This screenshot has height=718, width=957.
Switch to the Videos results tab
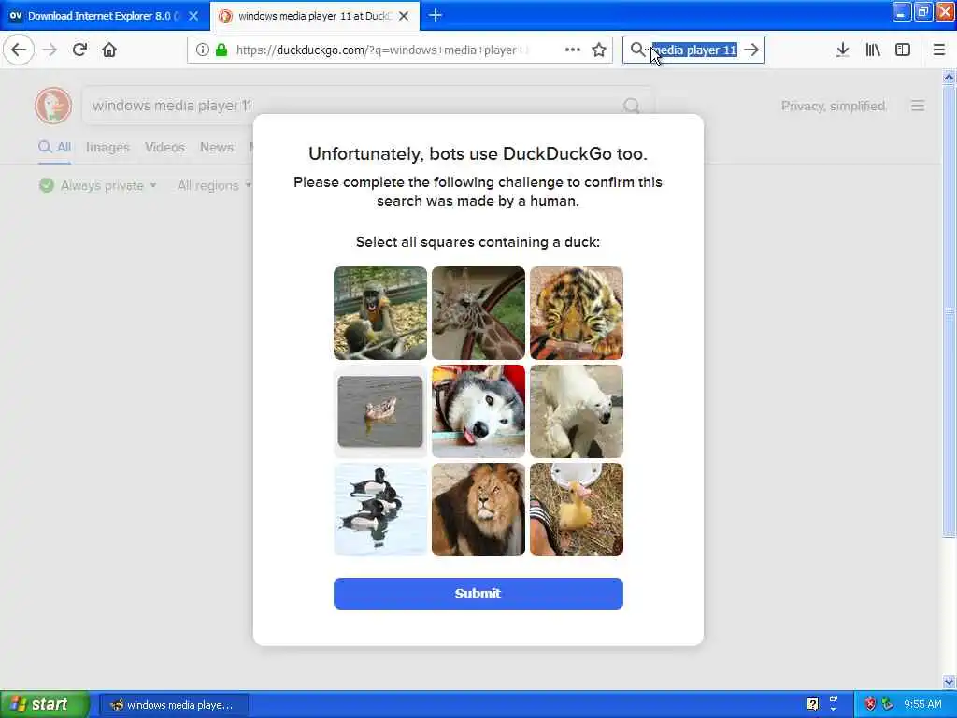164,147
